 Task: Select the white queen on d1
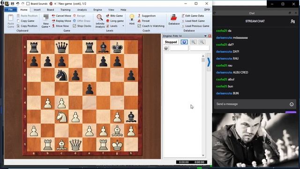[75, 144]
